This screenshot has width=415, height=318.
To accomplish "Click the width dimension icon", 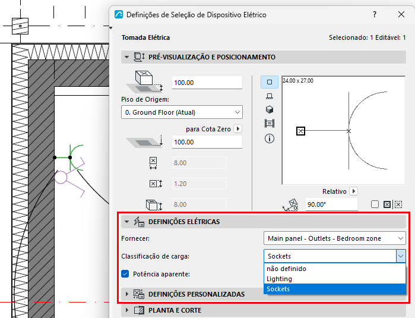I will tap(153, 163).
